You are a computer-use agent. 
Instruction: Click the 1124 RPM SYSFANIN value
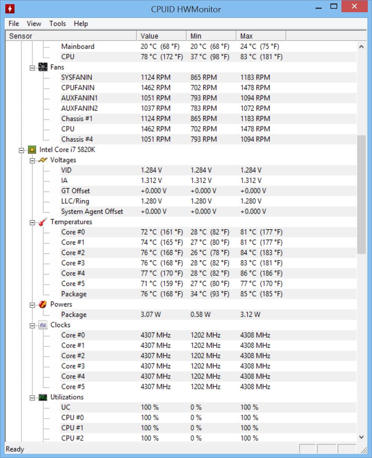point(156,77)
